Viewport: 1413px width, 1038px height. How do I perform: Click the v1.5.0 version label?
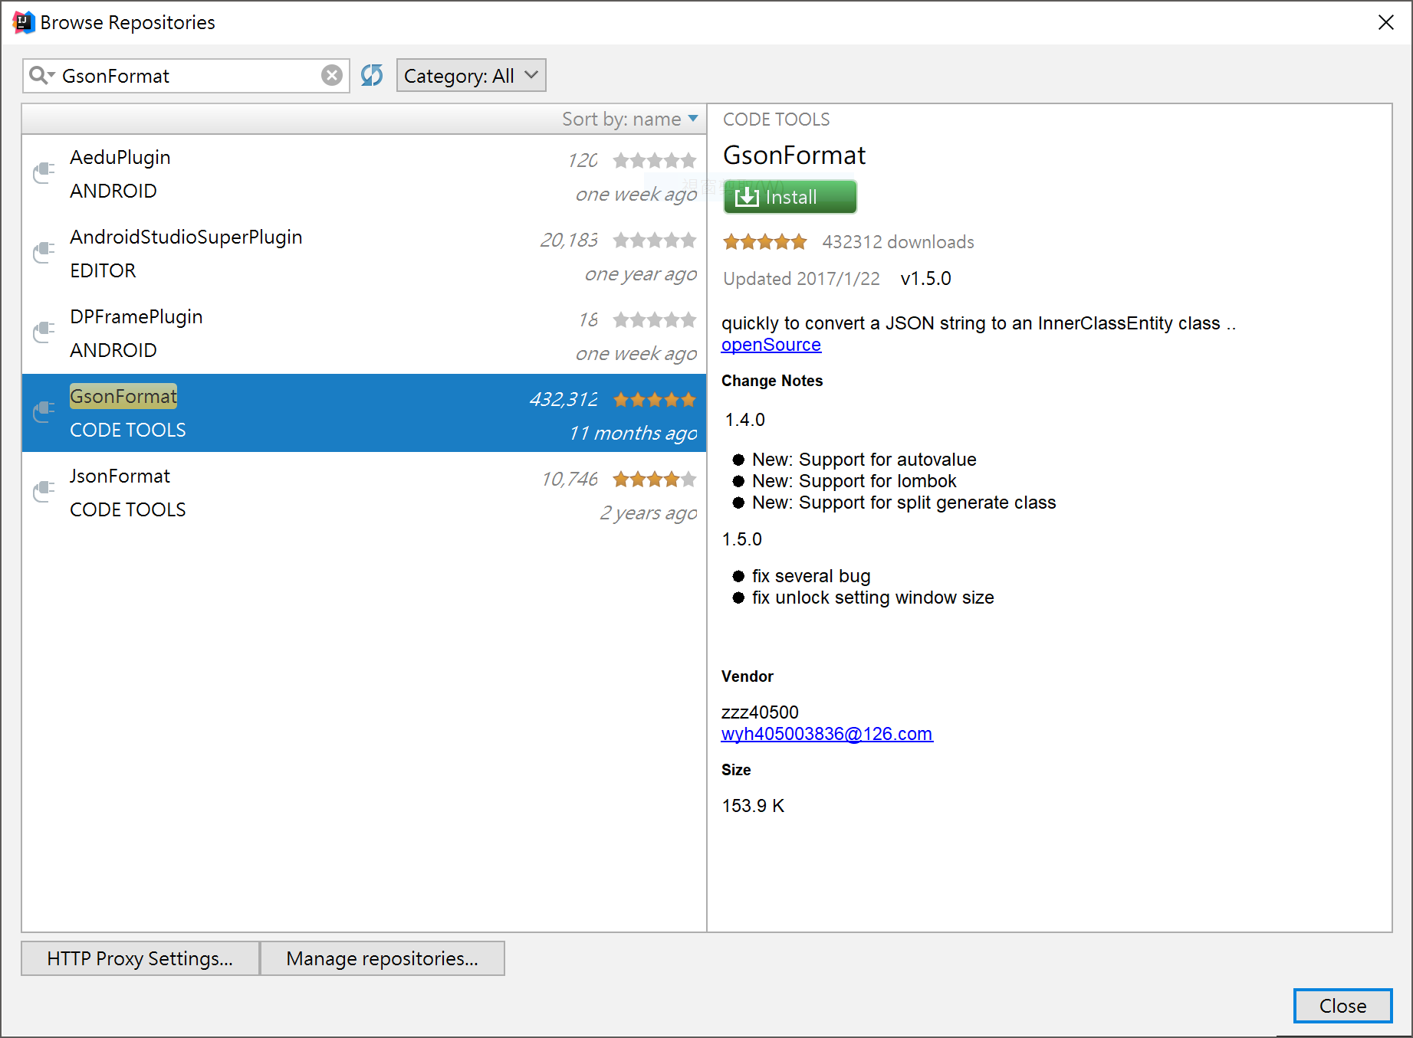(x=925, y=279)
